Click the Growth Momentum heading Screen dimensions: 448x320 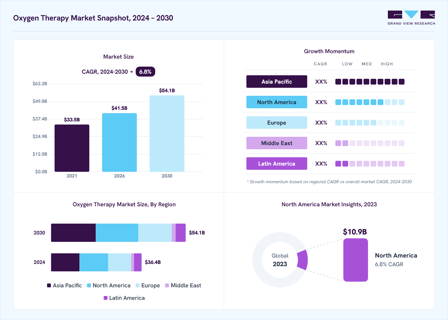[329, 51]
